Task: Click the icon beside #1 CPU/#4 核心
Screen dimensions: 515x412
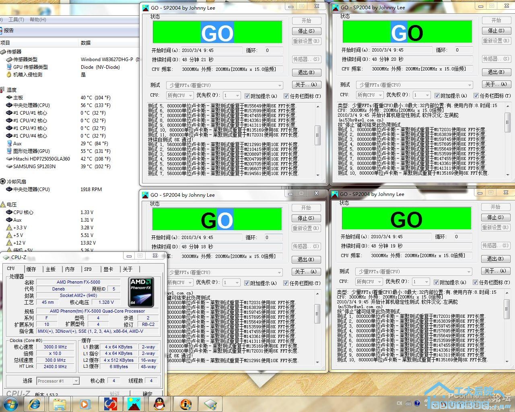Action: coord(9,136)
